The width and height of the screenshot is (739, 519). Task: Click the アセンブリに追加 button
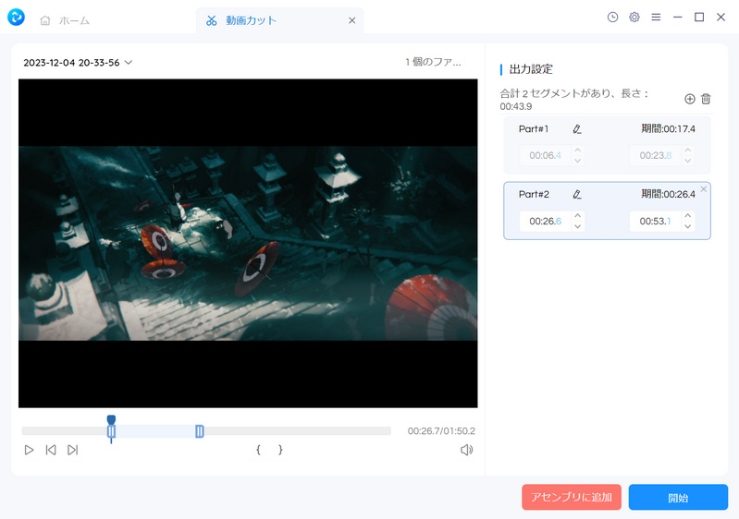(x=572, y=498)
